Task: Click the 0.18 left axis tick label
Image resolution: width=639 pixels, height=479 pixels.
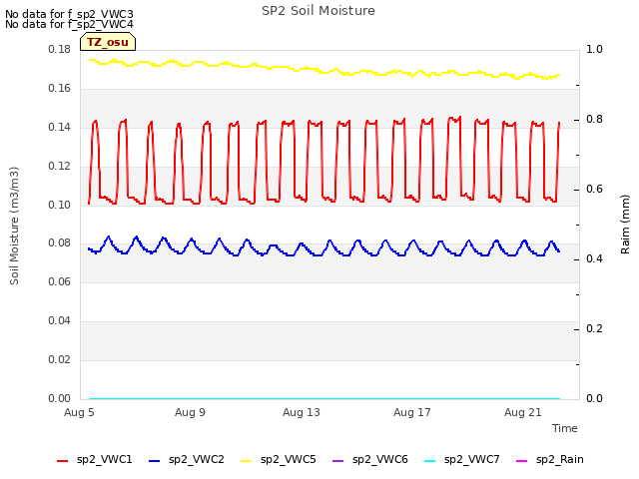Action: point(60,50)
